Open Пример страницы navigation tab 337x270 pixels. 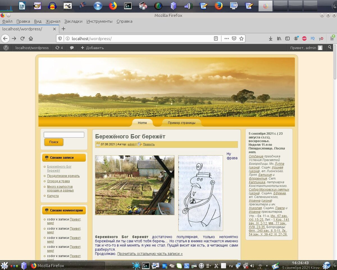click(182, 123)
